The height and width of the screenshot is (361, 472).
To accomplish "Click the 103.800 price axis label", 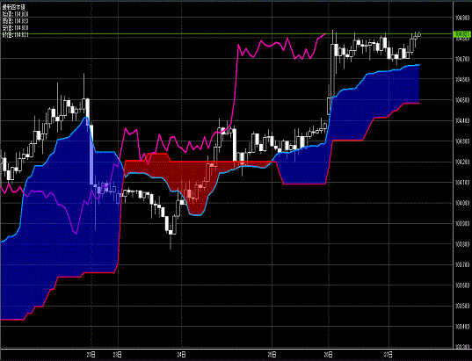I will 461,244.
